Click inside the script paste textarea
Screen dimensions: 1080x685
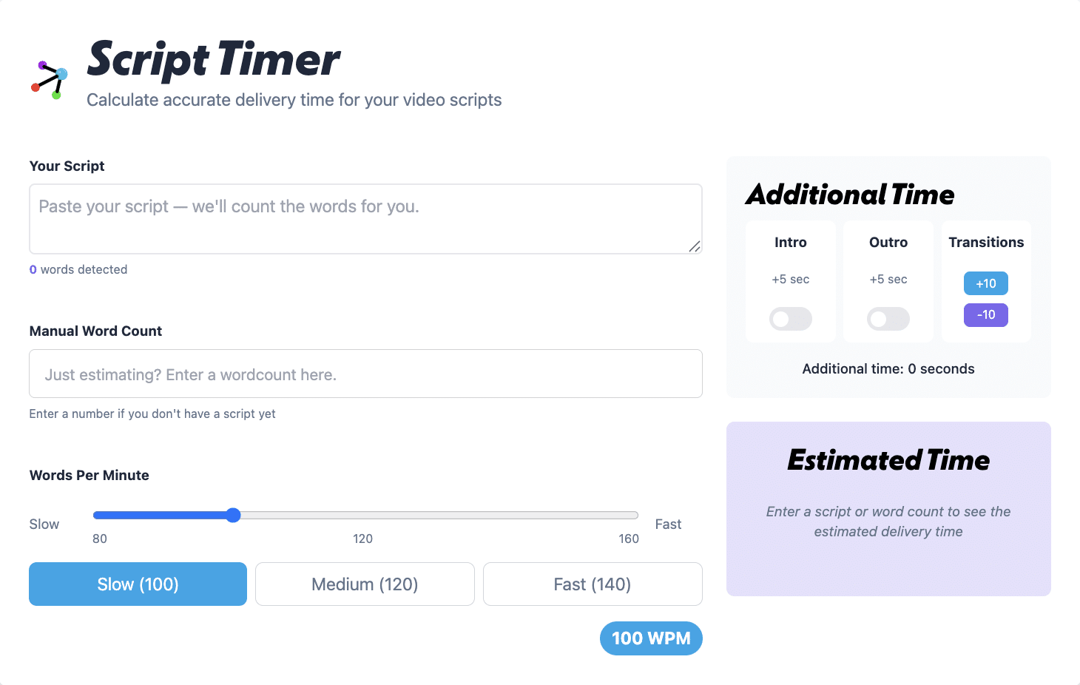click(x=365, y=219)
